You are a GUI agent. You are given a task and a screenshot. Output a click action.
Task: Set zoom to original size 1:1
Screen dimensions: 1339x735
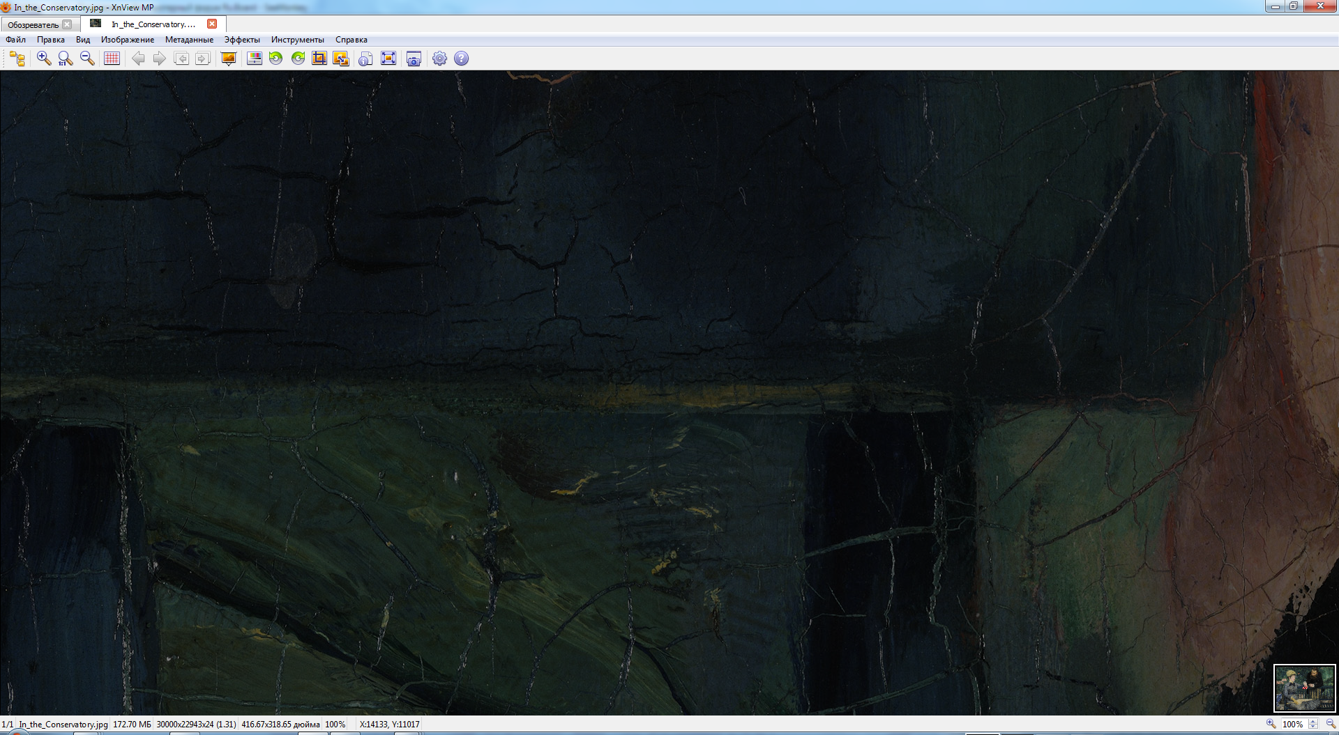pos(66,59)
